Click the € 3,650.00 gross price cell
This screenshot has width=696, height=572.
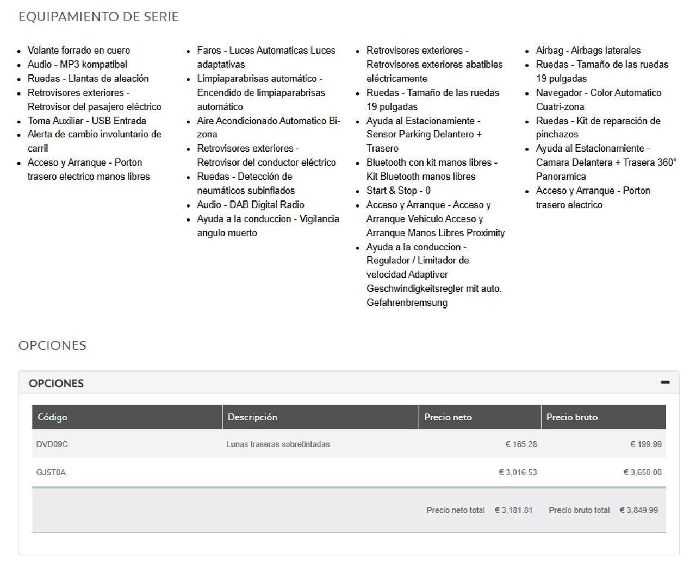tap(643, 473)
